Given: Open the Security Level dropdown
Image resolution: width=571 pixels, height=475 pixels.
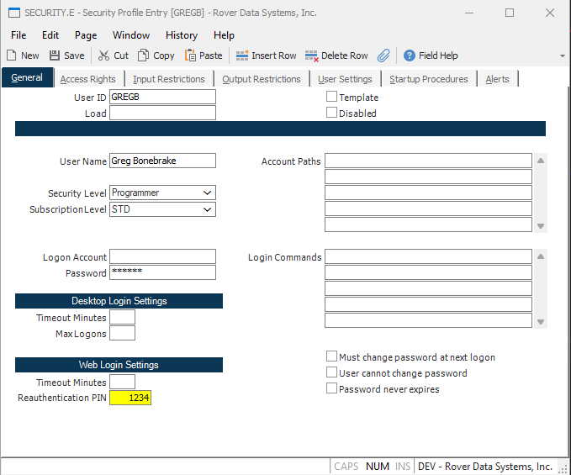Looking at the screenshot, I should click(207, 193).
